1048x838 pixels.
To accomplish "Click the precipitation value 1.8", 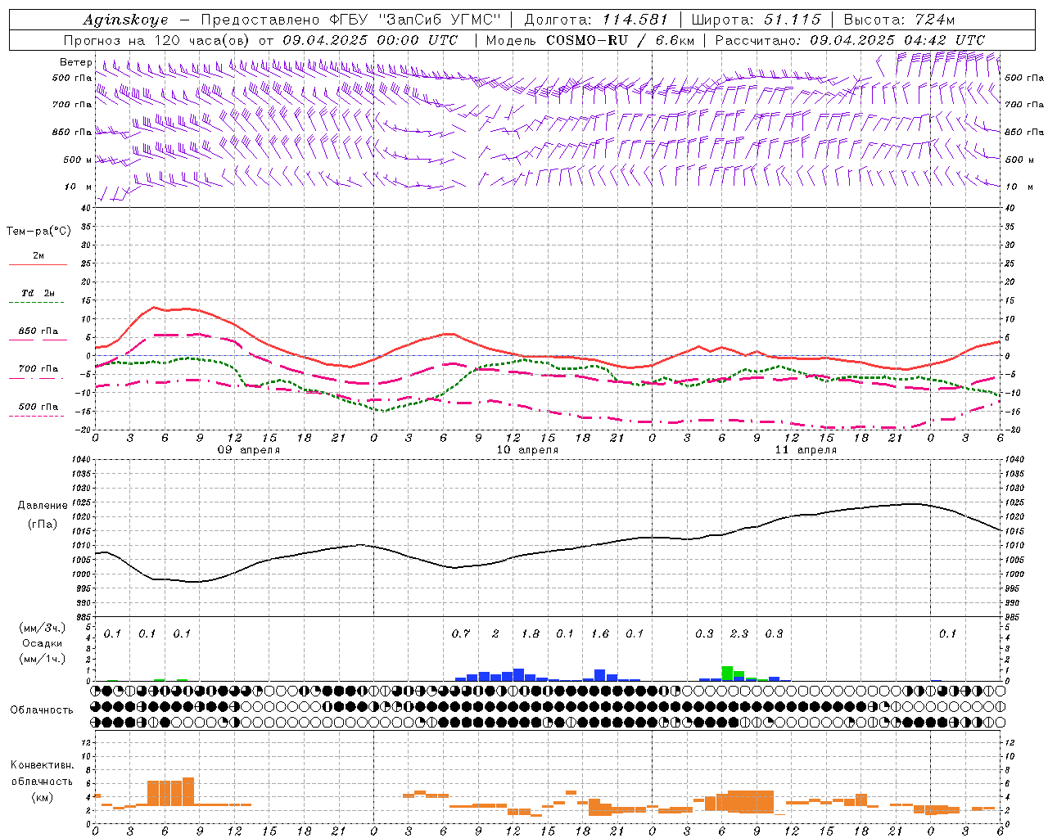I will [x=531, y=634].
